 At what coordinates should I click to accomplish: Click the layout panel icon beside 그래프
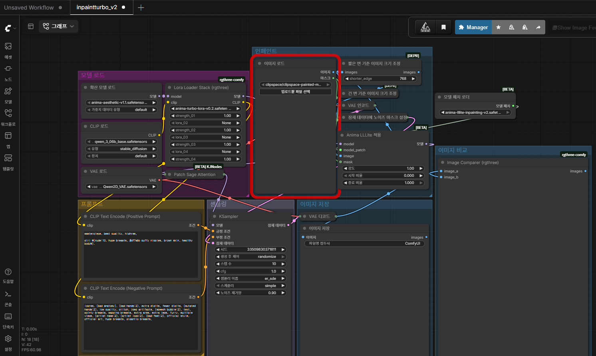(31, 26)
